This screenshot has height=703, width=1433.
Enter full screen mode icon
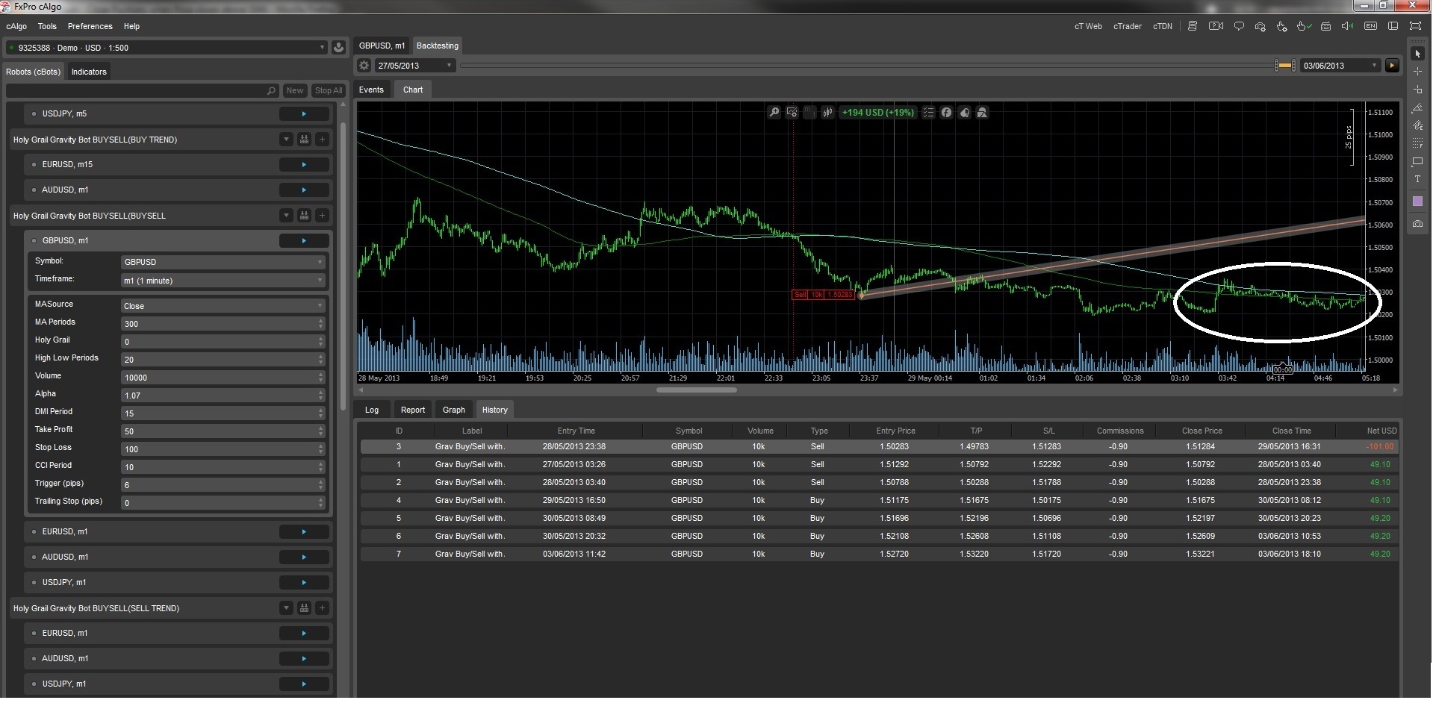(1415, 26)
